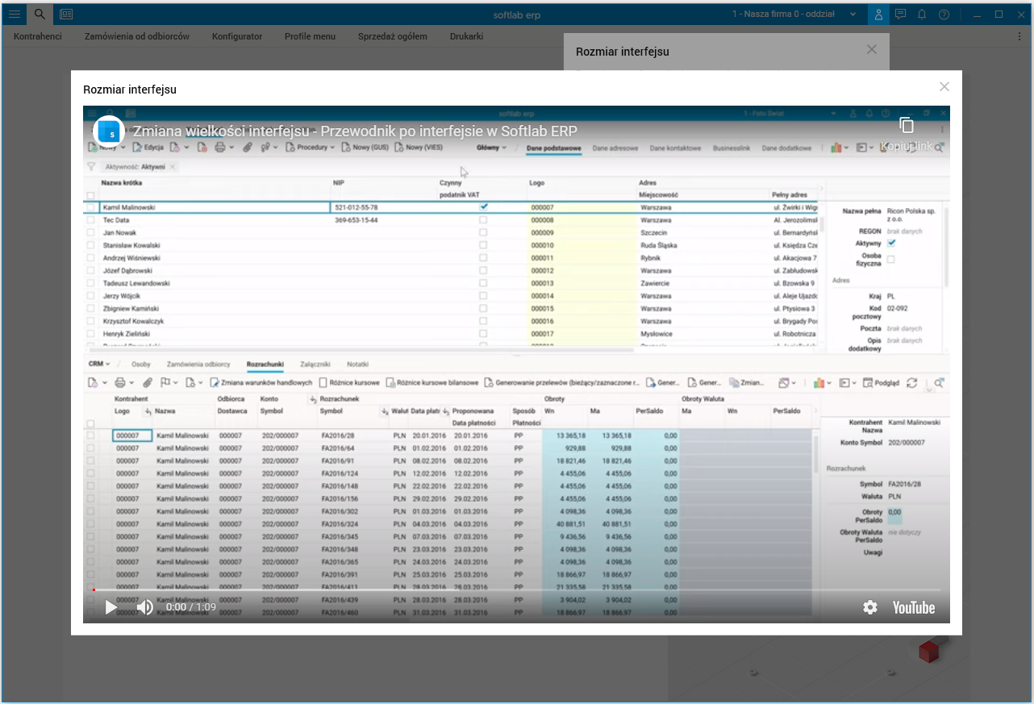Mute the video with the speaker icon
The height and width of the screenshot is (704, 1034).
click(x=145, y=607)
